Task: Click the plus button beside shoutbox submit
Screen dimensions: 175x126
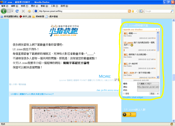Action: coord(158,94)
